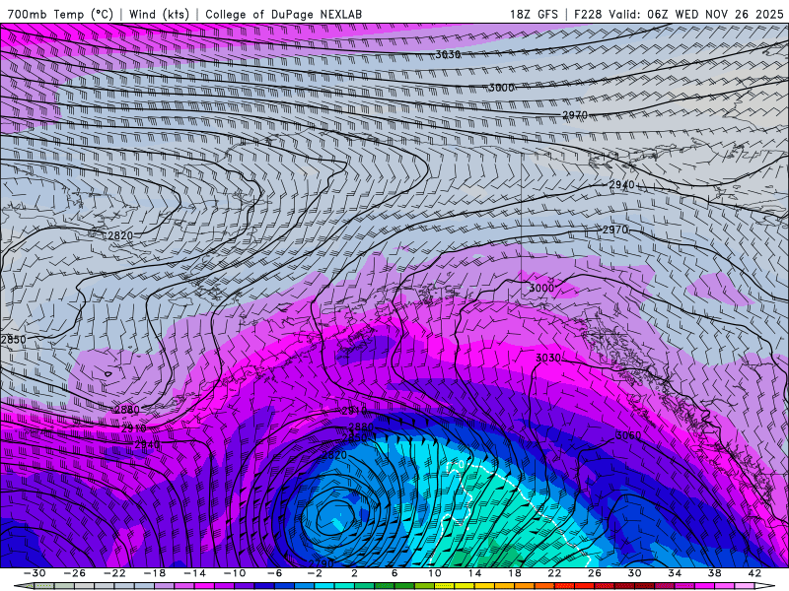Click the topmost 3030 contour label
This screenshot has width=789, height=591.
click(448, 54)
